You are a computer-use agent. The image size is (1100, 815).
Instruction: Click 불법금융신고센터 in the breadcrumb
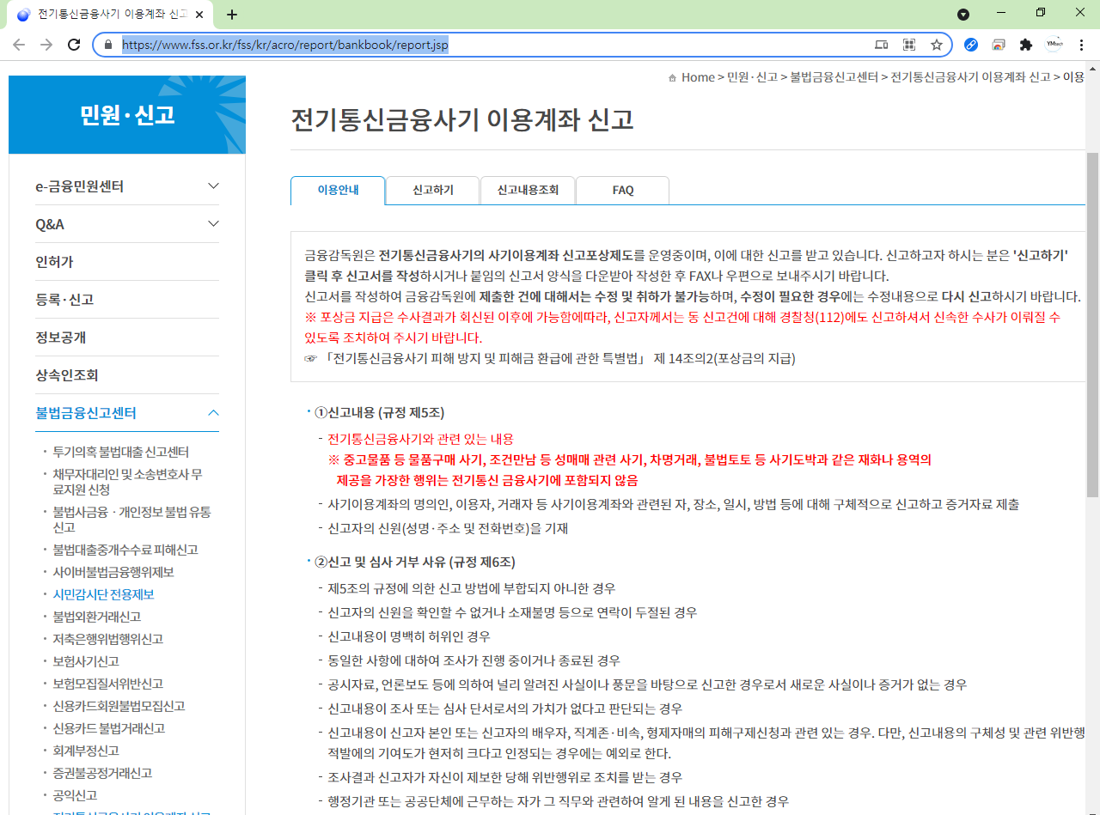(834, 77)
